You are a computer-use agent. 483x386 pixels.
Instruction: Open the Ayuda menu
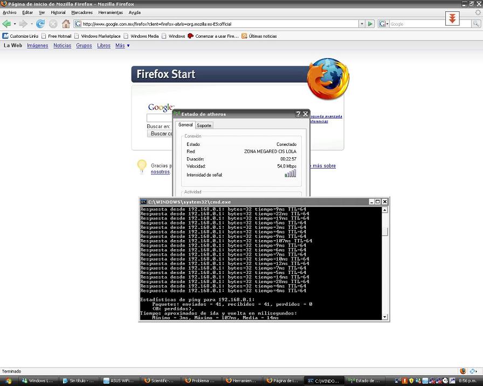pyautogui.click(x=135, y=12)
